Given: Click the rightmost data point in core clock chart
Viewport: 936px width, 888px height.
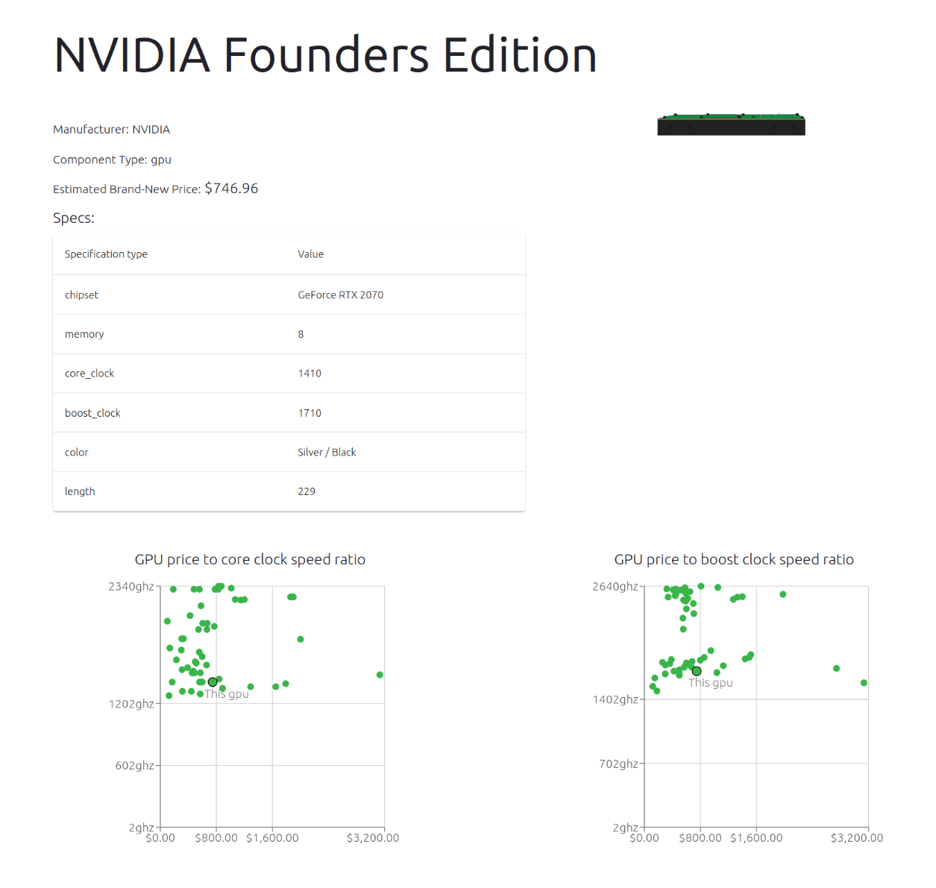Looking at the screenshot, I should tap(380, 675).
